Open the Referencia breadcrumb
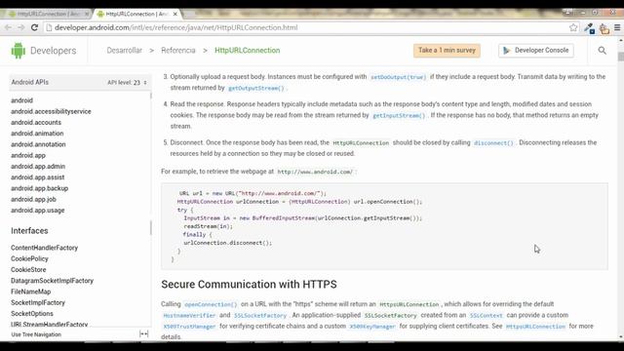The width and height of the screenshot is (624, 351). (178, 50)
